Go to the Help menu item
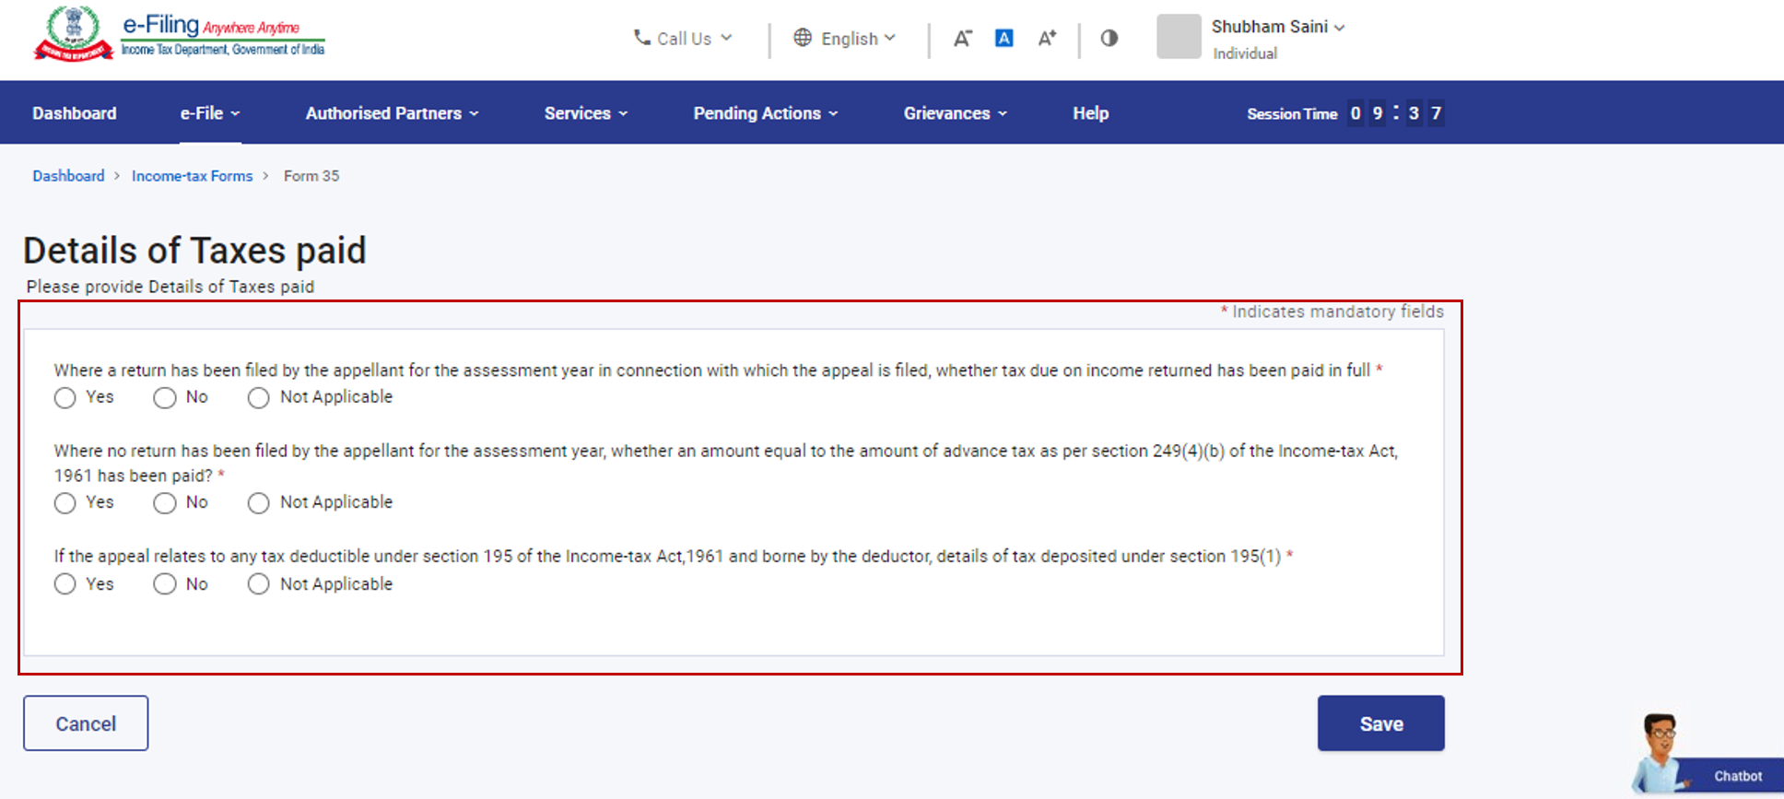 1090,113
